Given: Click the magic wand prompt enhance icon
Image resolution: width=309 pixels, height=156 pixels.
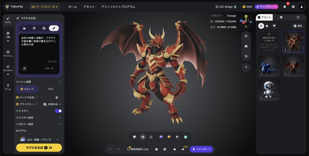Looking at the screenshot, I should (25, 68).
